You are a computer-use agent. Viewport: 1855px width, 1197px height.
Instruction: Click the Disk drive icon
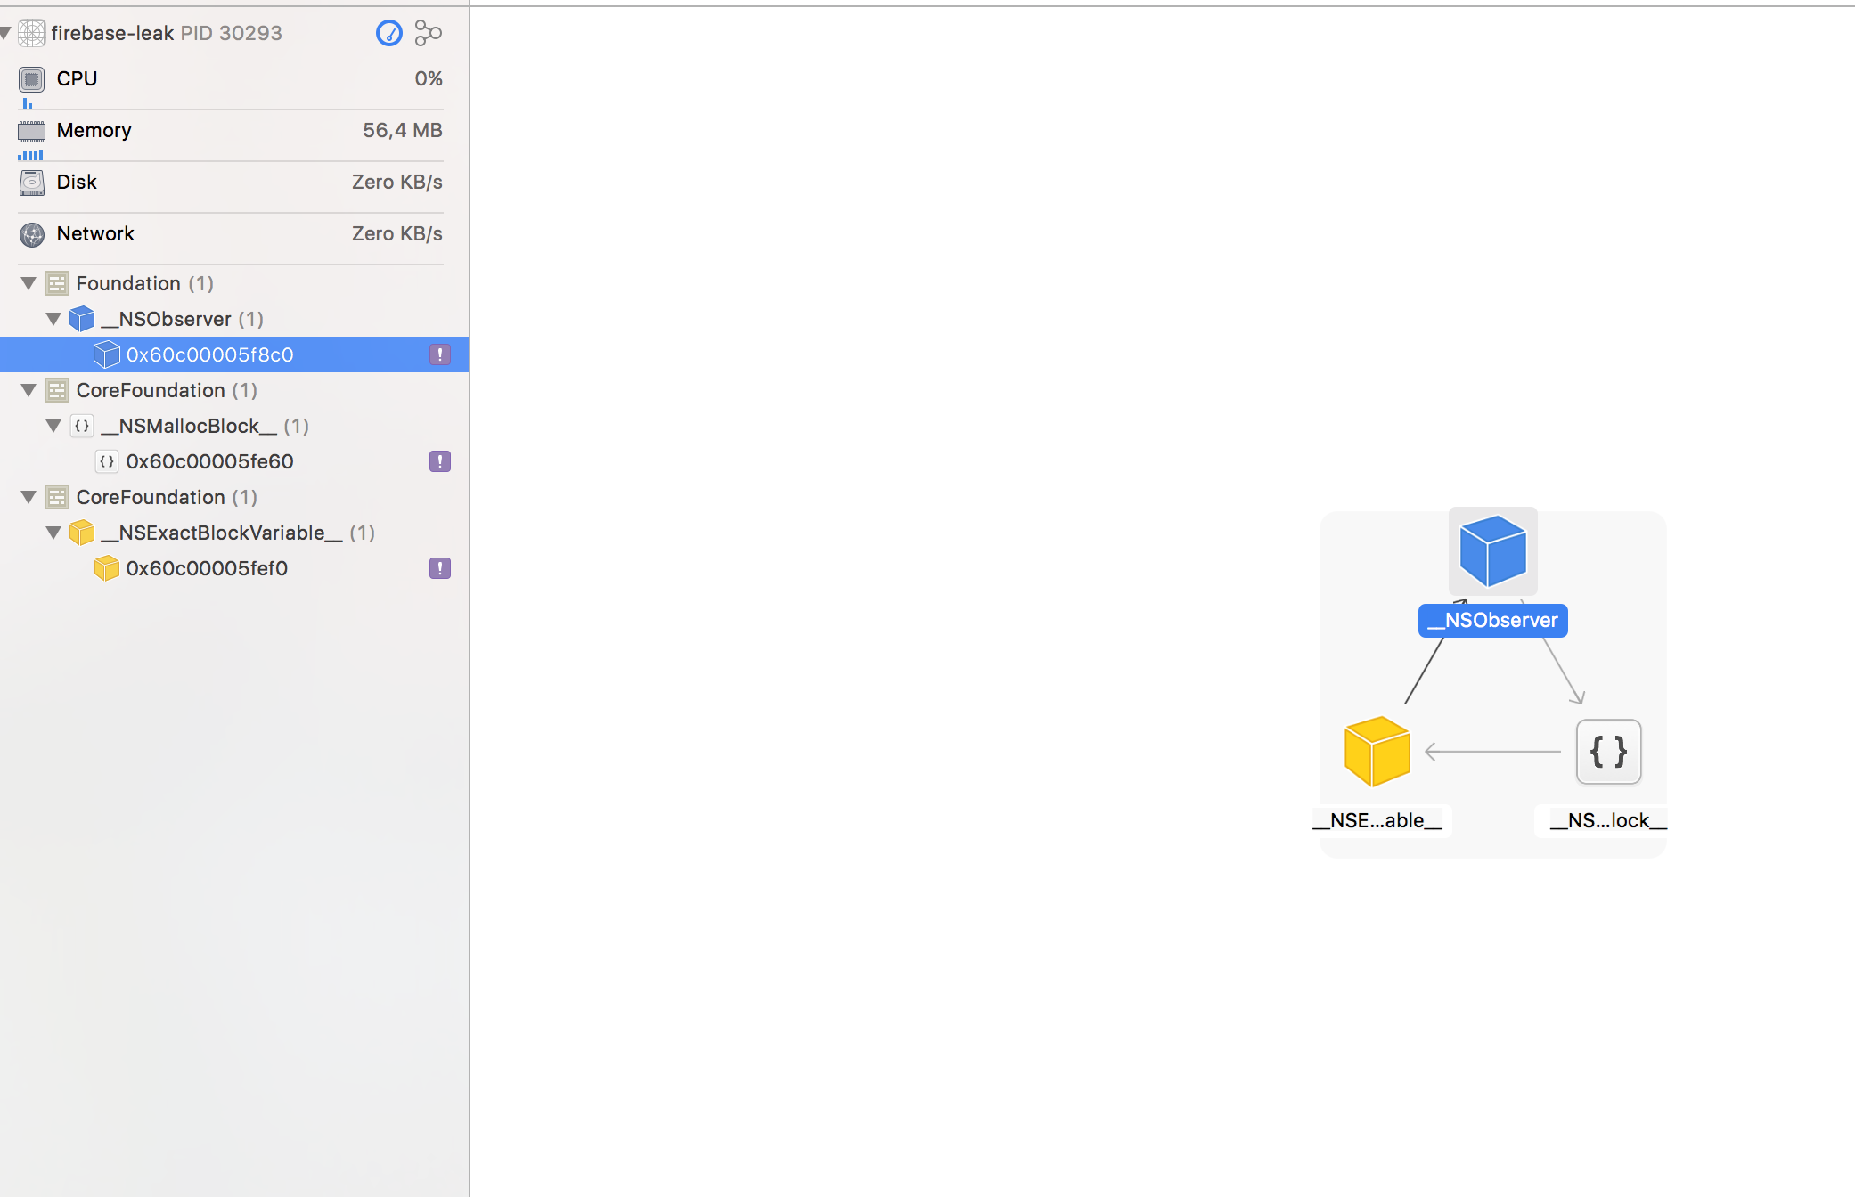(x=31, y=183)
